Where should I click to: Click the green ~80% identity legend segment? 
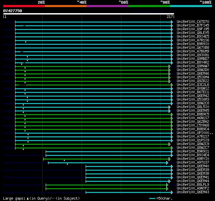(x=149, y=6)
